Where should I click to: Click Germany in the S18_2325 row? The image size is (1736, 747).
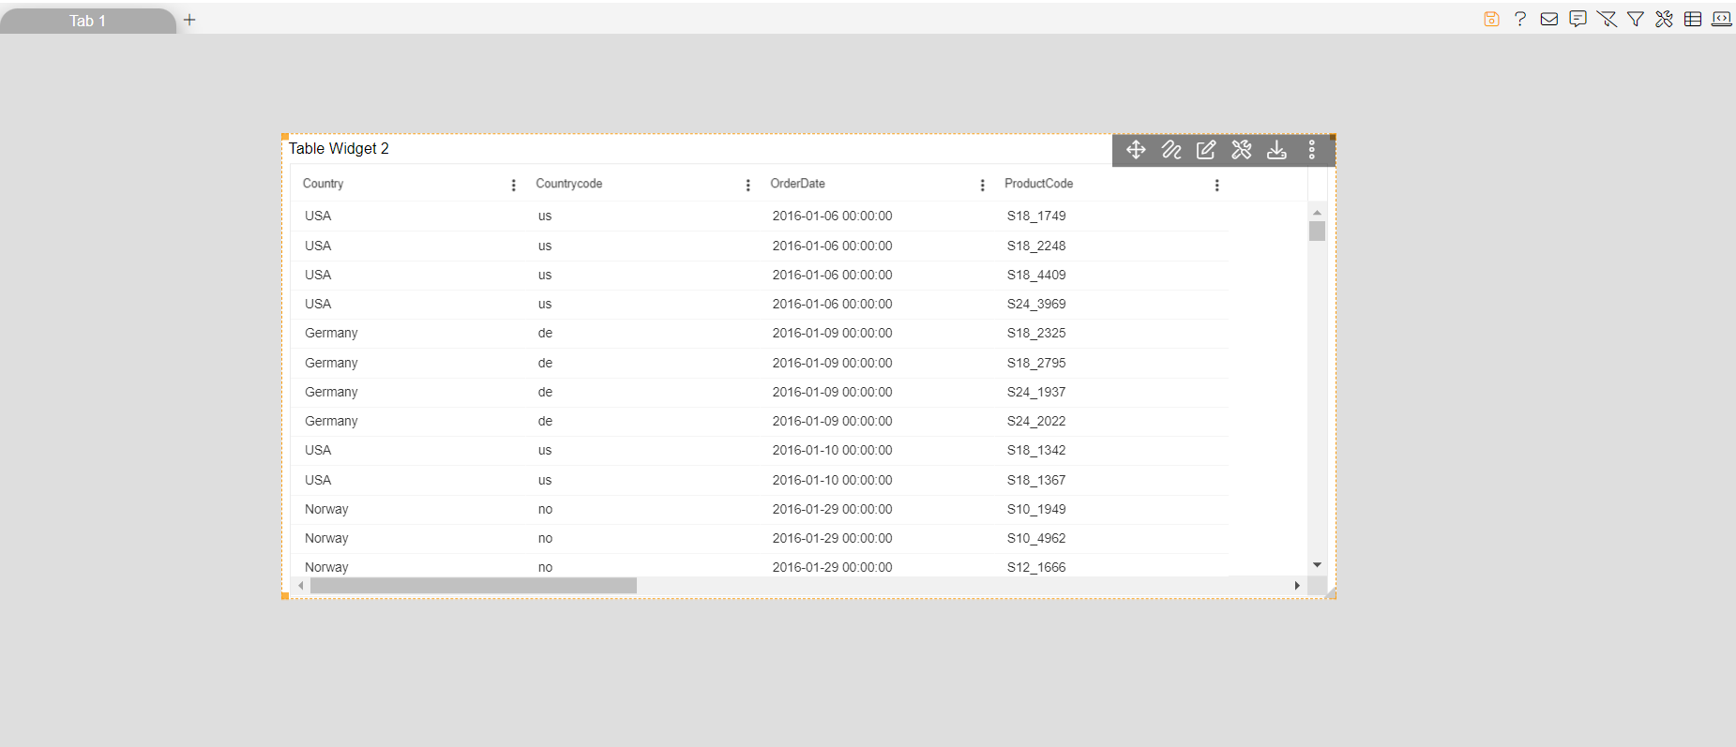pyautogui.click(x=331, y=333)
